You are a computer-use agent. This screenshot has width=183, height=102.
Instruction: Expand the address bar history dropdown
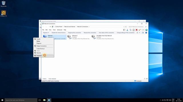click(124, 27)
